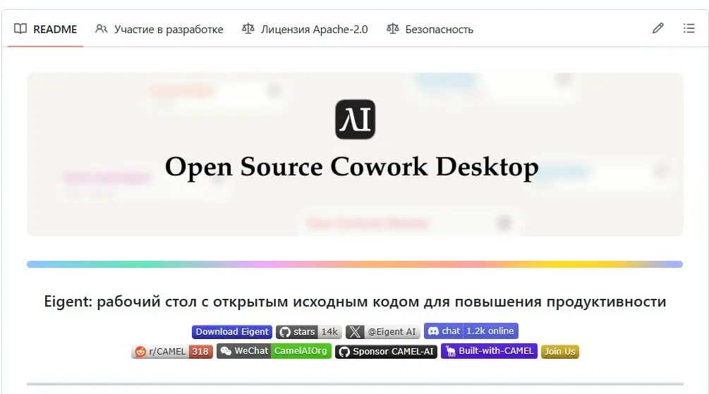This screenshot has height=394, width=709.
Task: Click the rainbow gradient bar under the banner
Action: point(355,264)
